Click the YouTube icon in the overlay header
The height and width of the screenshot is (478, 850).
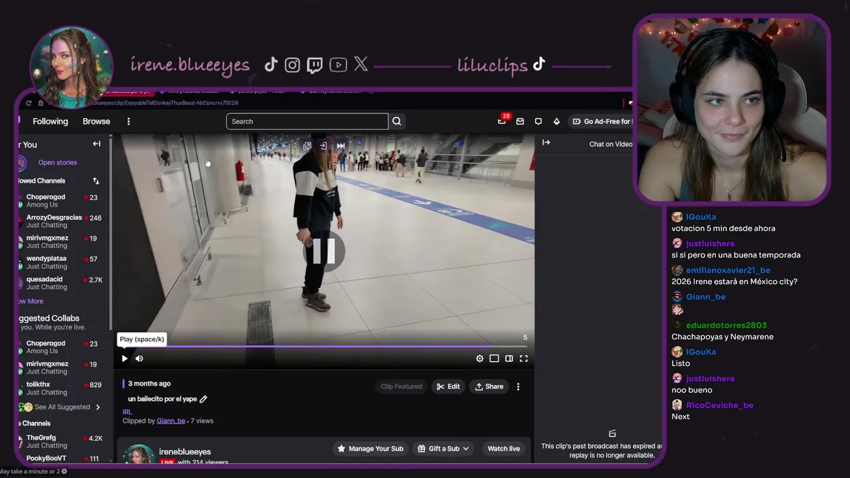(x=338, y=64)
